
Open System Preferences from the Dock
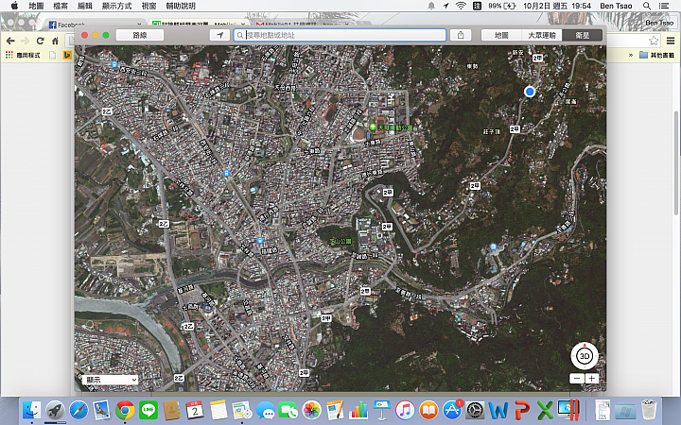pos(475,410)
